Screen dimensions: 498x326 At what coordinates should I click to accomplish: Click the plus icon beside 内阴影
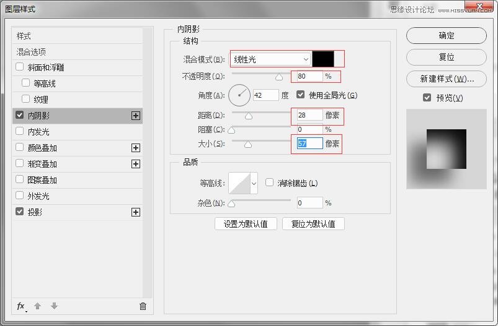coord(136,116)
